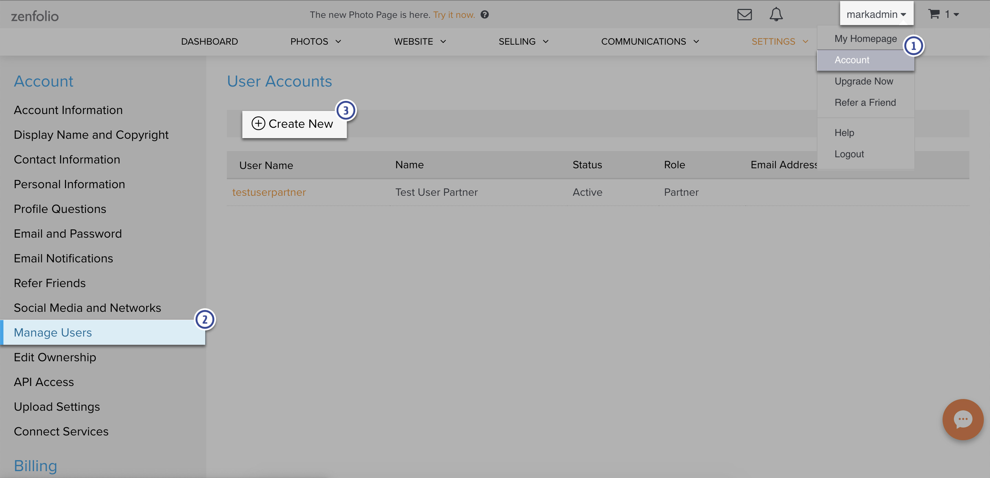This screenshot has width=990, height=478.
Task: Select Logout from the account menu
Action: pos(849,154)
